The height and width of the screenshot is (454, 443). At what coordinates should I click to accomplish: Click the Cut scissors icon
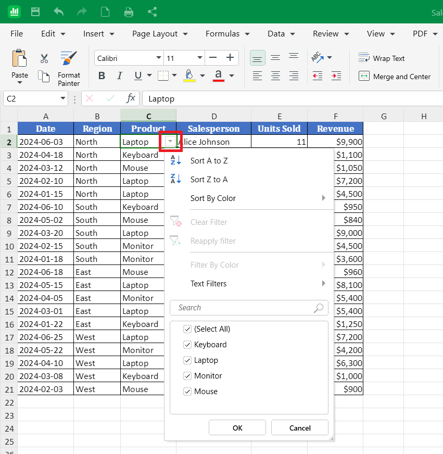coord(44,58)
